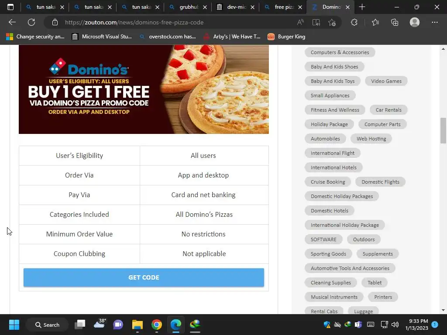Open File Explorer from taskbar

pyautogui.click(x=137, y=325)
